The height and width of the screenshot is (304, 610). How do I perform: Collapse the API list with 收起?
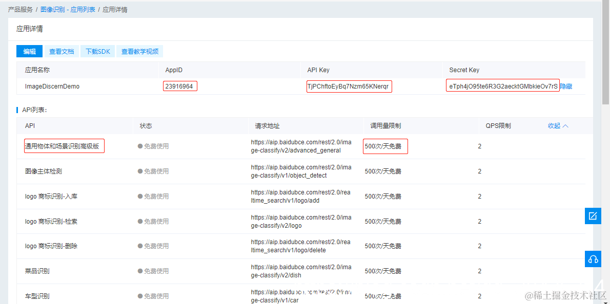coord(558,126)
